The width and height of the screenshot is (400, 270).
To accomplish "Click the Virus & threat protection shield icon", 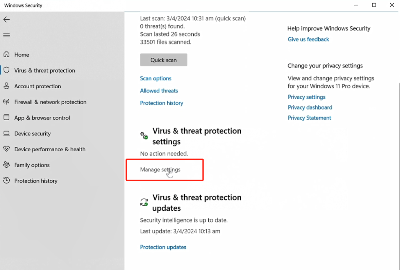I will pos(7,70).
